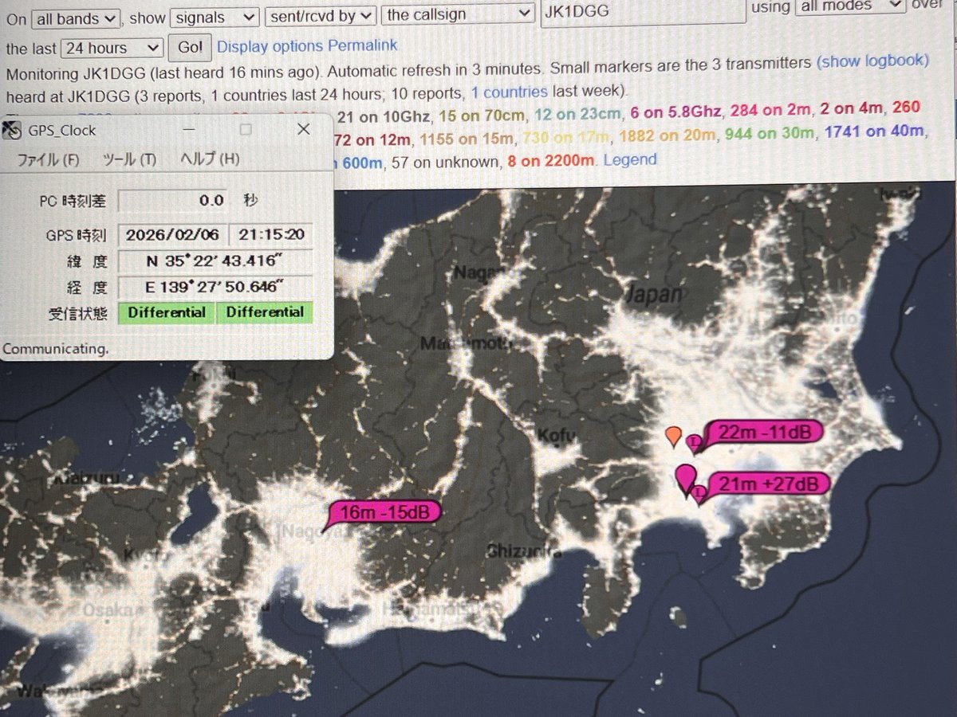Click the '1155 on 15m' band count
957x717 pixels.
(x=467, y=139)
